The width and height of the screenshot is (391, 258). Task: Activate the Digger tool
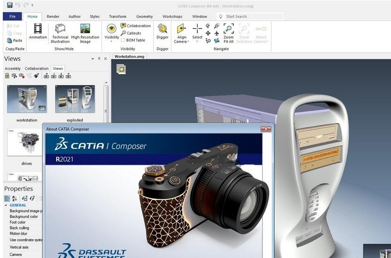click(x=162, y=31)
